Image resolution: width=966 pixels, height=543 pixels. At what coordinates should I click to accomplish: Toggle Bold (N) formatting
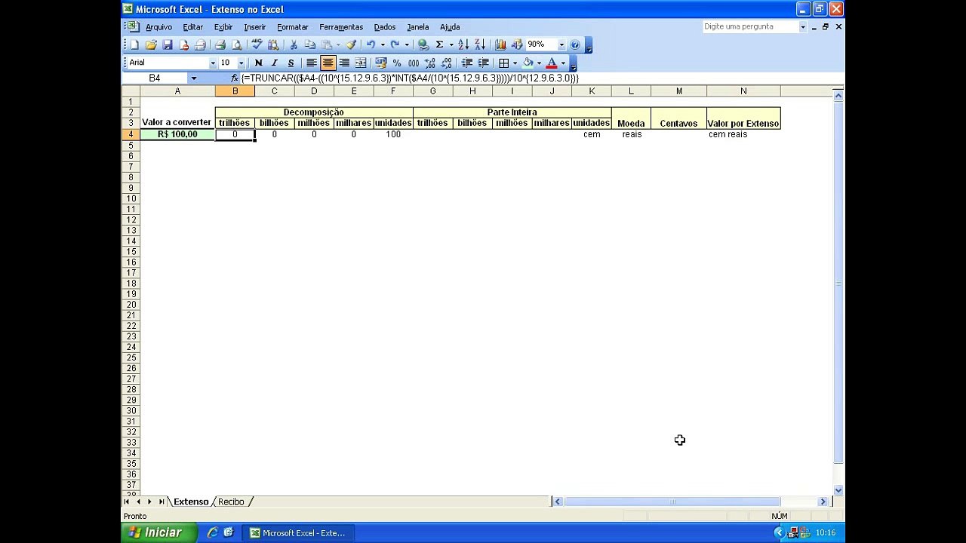(258, 63)
